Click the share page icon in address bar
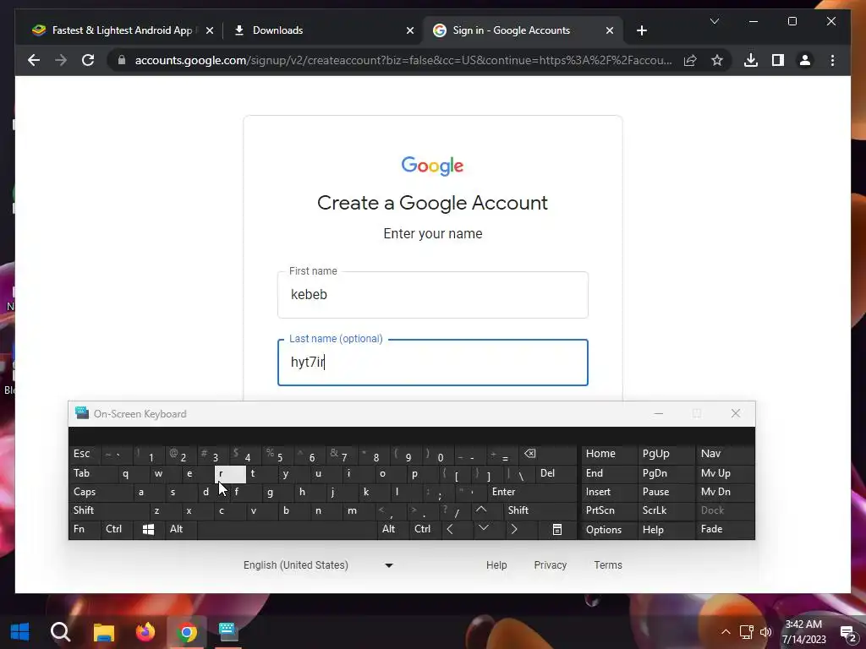The width and height of the screenshot is (866, 649). 690,60
